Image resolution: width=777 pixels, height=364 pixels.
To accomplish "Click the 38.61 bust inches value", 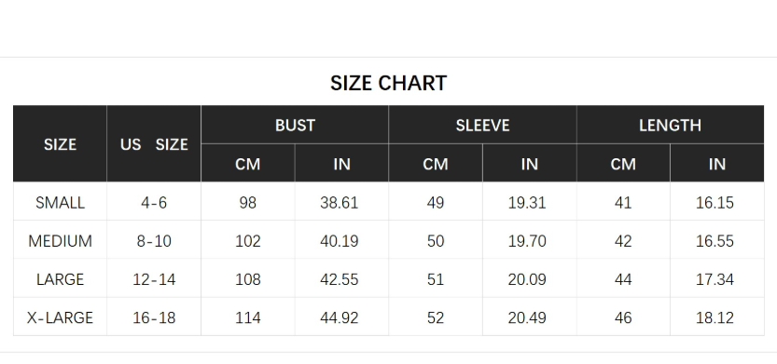I will pyautogui.click(x=340, y=202).
